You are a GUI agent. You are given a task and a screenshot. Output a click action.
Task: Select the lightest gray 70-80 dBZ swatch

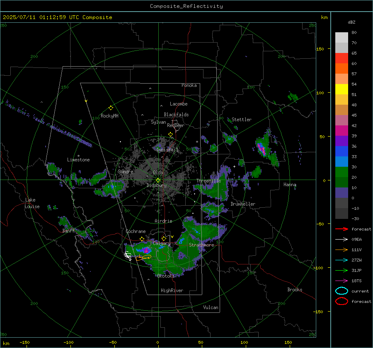coord(342,37)
